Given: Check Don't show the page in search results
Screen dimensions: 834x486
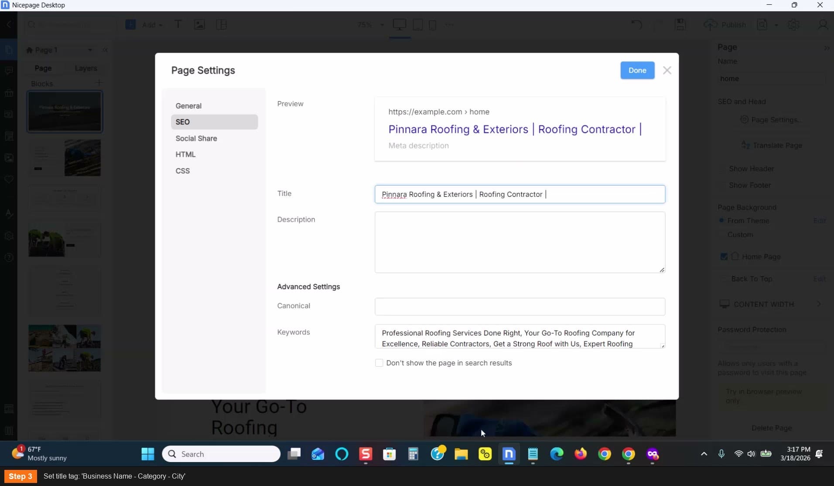Looking at the screenshot, I should tap(379, 363).
